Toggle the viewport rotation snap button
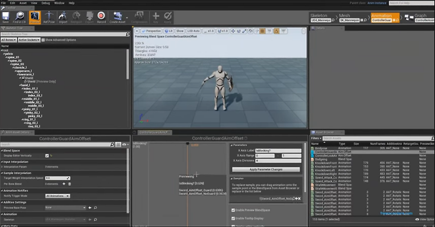This screenshot has width=435, height=227. pyautogui.click(x=276, y=31)
